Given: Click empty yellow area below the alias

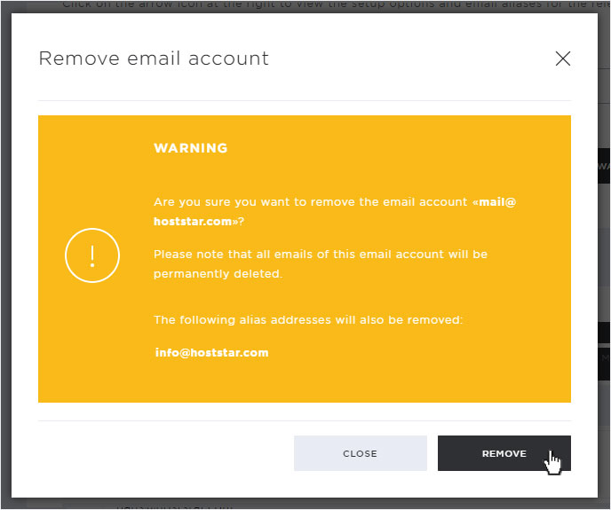Looking at the screenshot, I should pos(304,381).
